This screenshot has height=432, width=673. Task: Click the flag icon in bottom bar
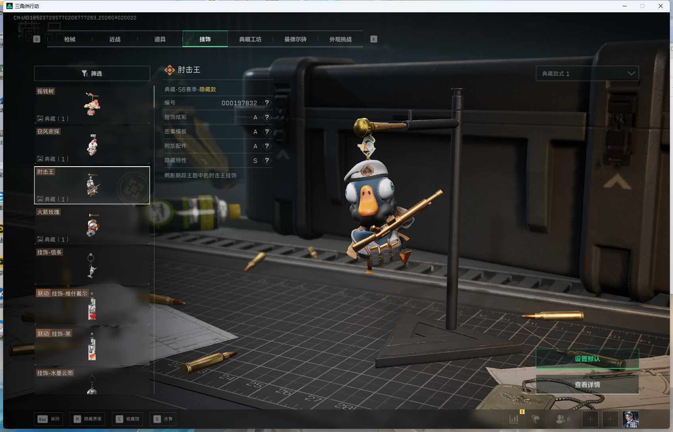click(x=536, y=419)
